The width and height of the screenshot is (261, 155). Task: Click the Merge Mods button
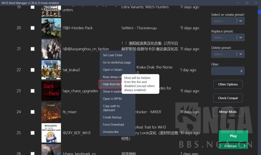(228, 112)
